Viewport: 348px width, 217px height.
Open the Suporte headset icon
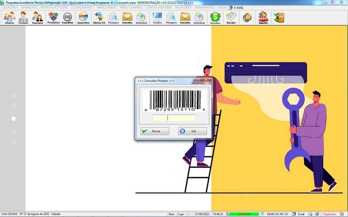[x=263, y=18]
